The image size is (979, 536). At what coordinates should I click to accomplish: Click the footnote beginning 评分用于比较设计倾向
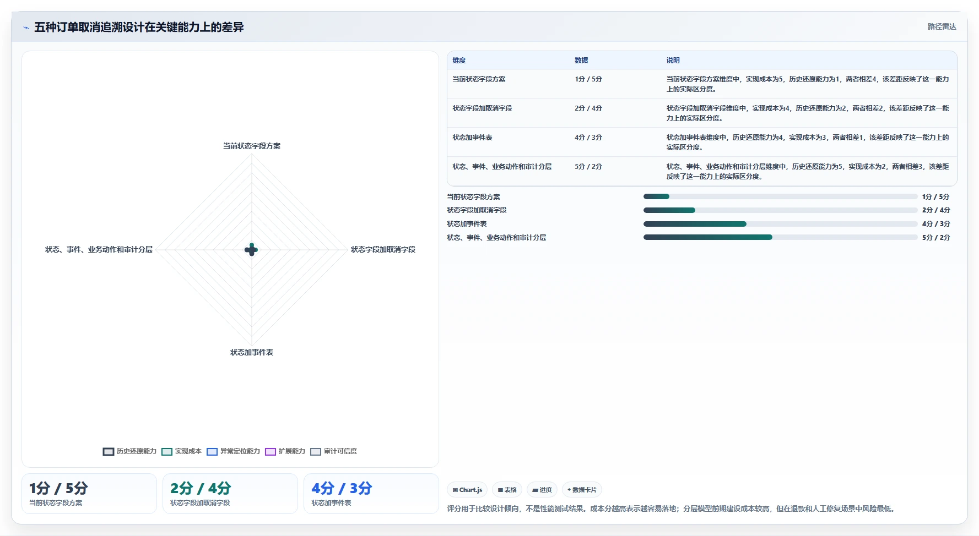click(673, 509)
